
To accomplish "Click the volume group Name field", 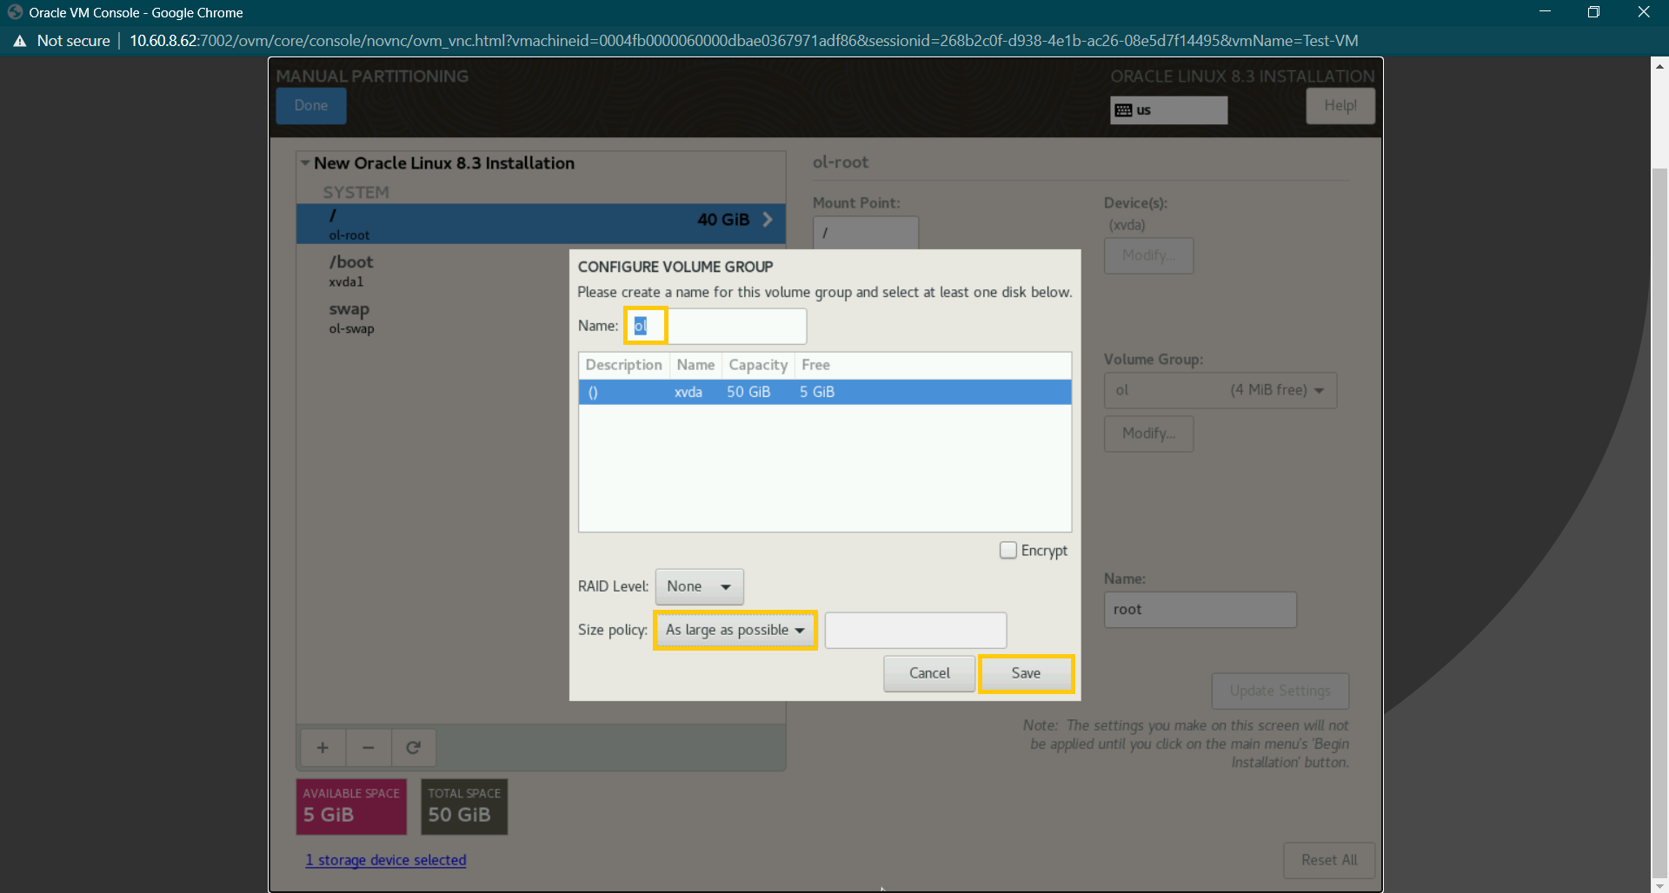I will (716, 326).
